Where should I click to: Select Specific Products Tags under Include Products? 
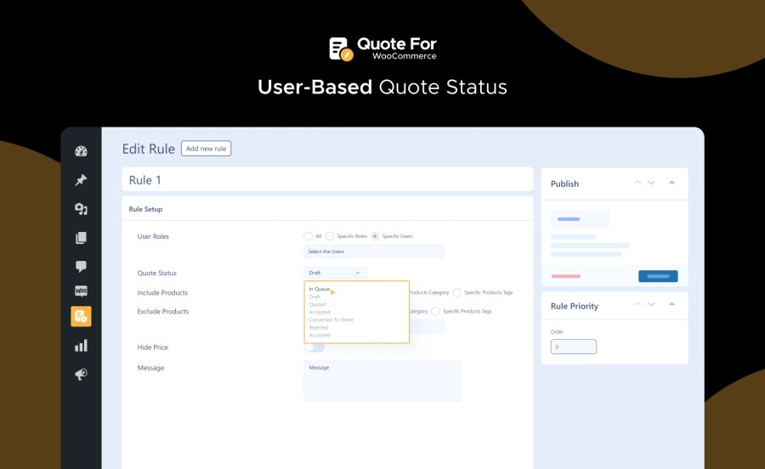point(457,292)
